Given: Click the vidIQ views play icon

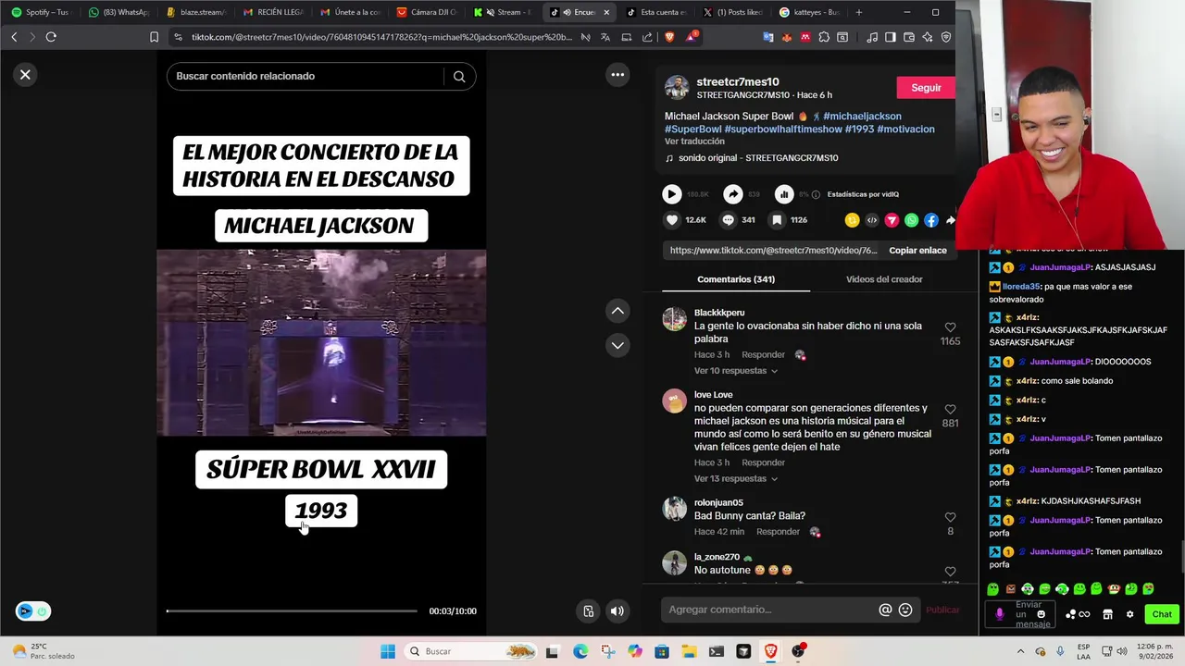Looking at the screenshot, I should [672, 194].
